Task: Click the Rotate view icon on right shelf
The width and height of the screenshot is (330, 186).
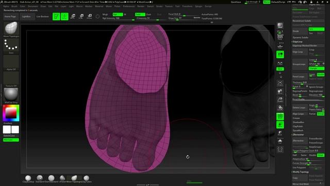Action: point(280,108)
